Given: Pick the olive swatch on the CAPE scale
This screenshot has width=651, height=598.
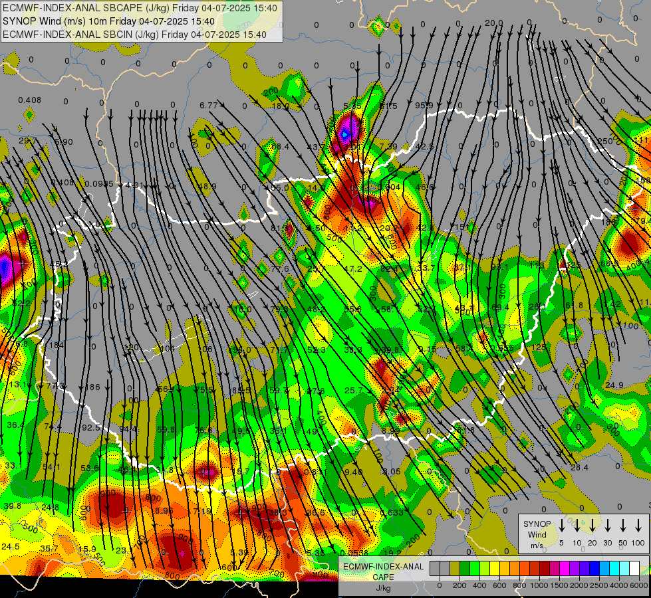Looking at the screenshot, I should click(455, 568).
